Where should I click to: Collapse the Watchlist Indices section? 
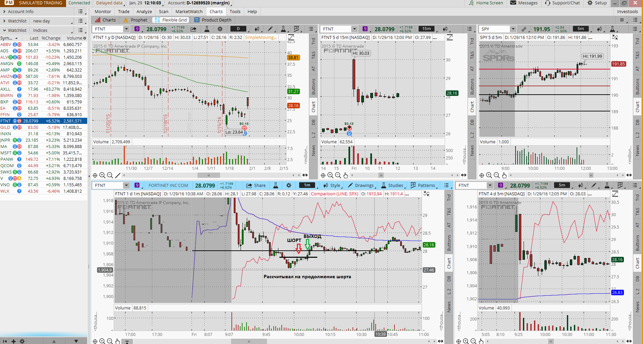[4, 30]
